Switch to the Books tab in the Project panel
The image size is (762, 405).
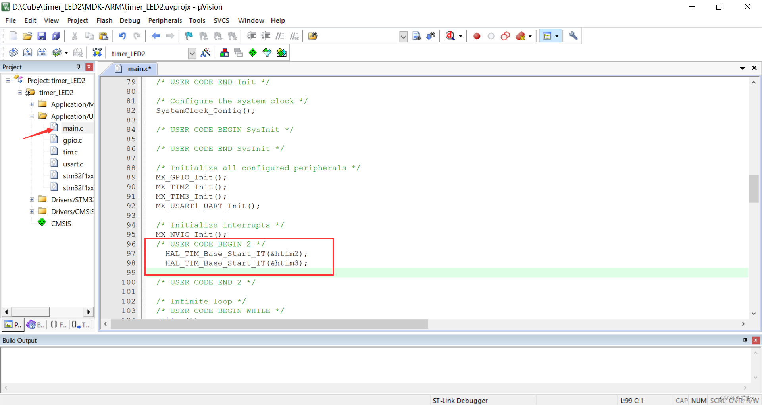[35, 325]
